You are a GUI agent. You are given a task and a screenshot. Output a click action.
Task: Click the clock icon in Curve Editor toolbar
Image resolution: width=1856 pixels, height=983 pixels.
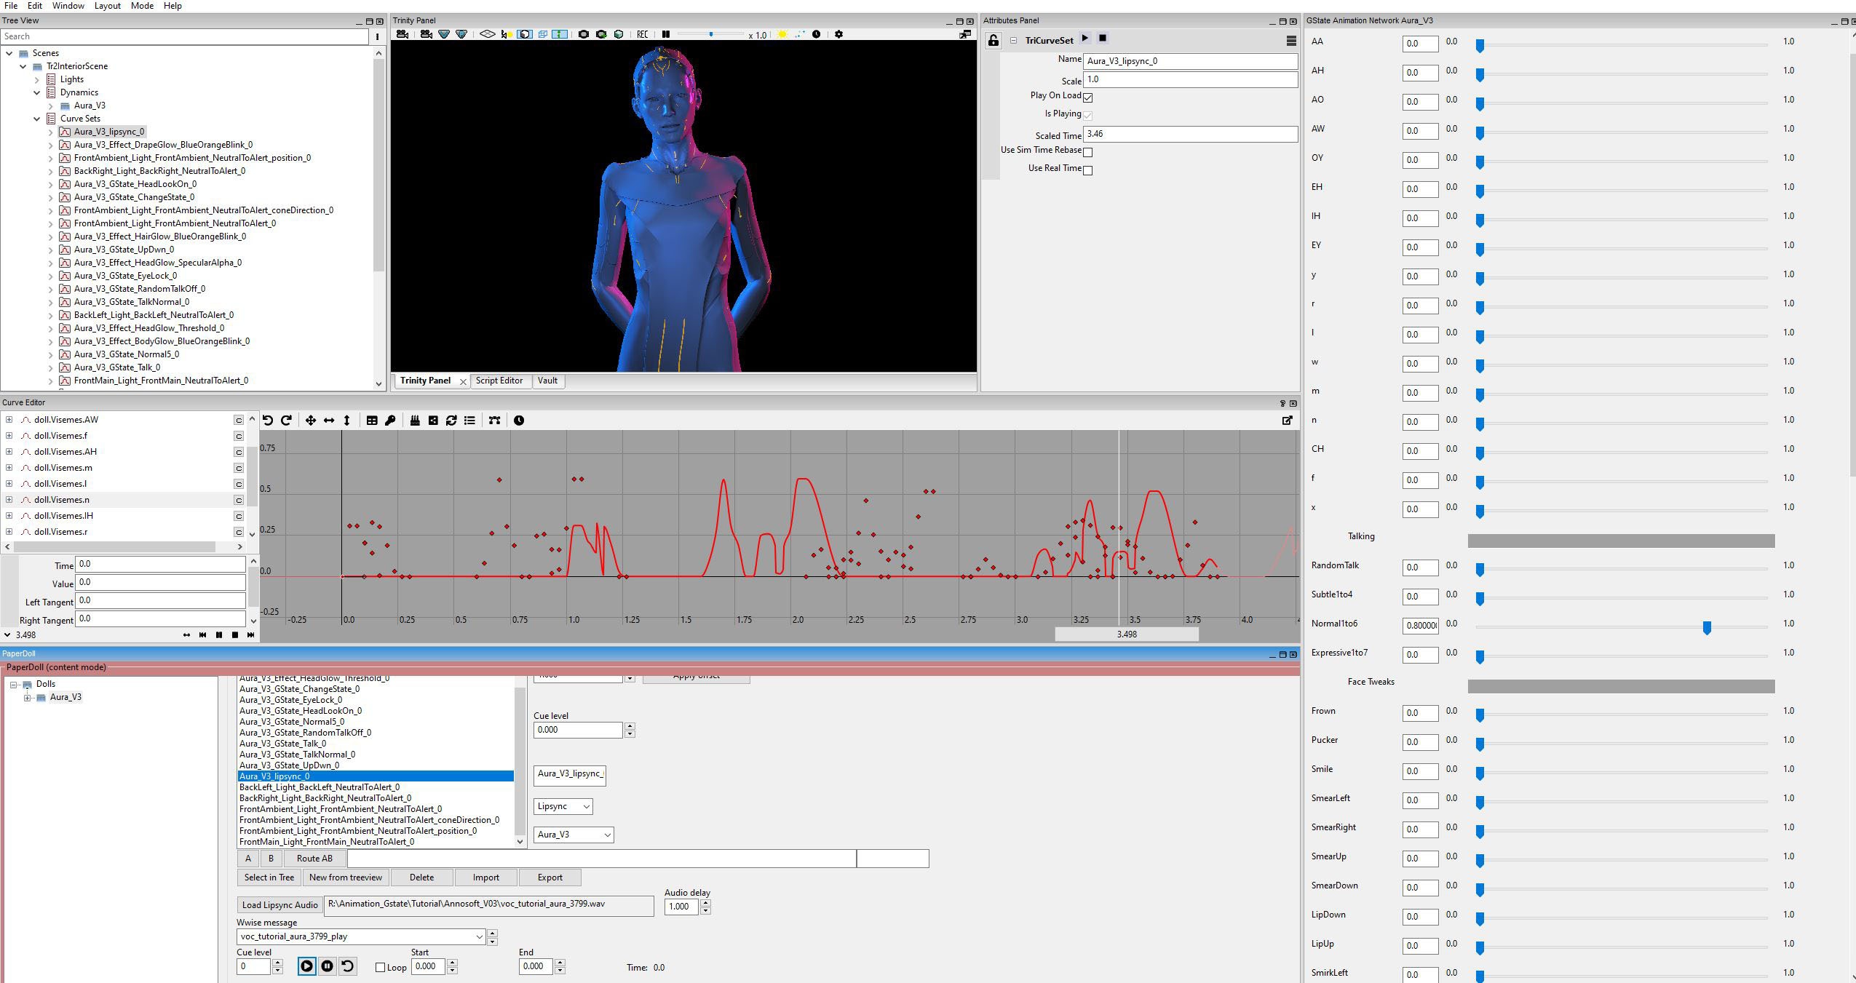pyautogui.click(x=519, y=421)
